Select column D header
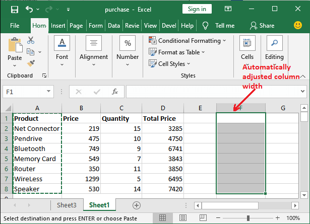The image size is (310, 224). tap(162, 108)
